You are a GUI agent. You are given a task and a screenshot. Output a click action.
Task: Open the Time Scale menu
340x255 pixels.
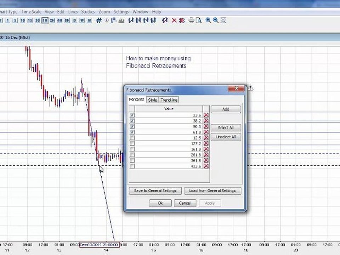point(31,12)
